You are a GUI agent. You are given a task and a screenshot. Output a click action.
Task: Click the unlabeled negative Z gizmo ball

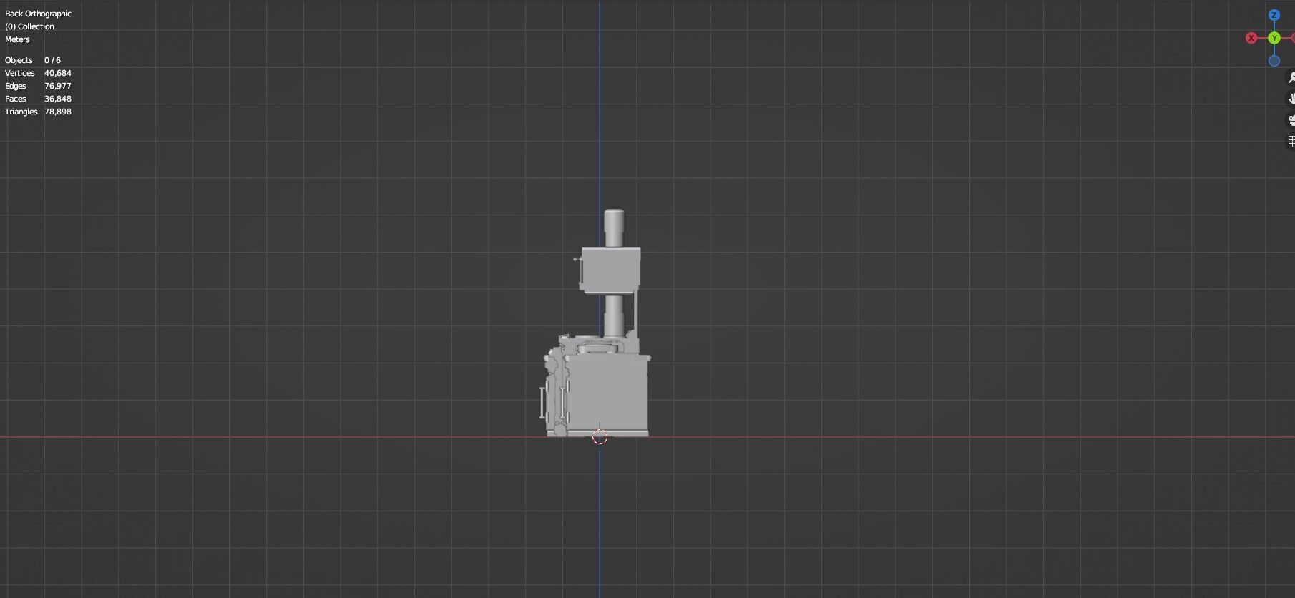pos(1274,61)
